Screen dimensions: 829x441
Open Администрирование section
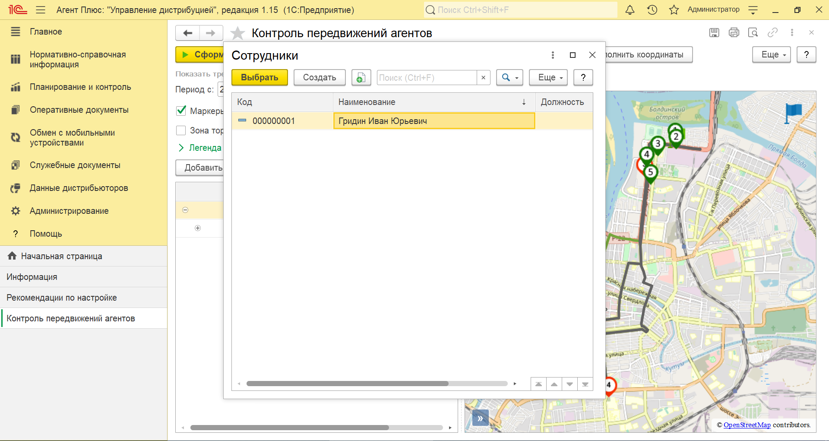tap(69, 211)
